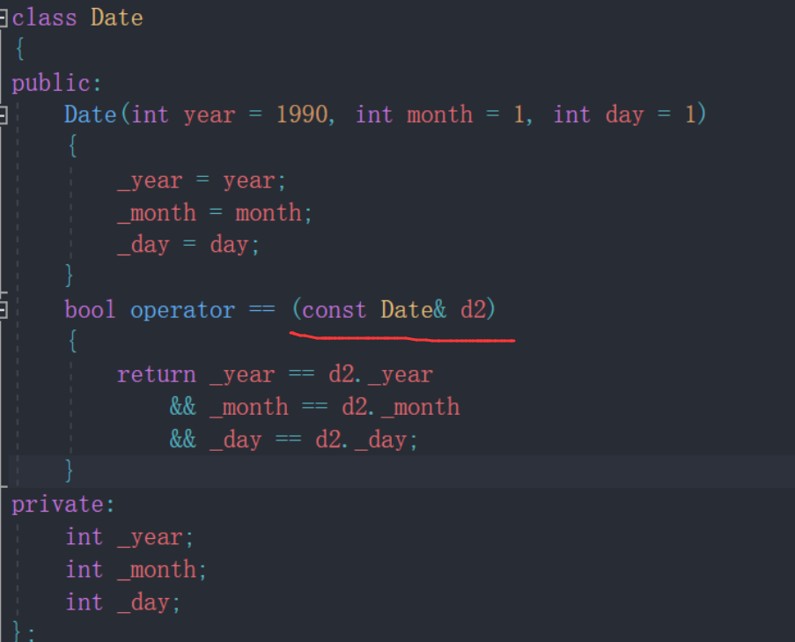The width and height of the screenshot is (795, 642).
Task: Click the bool keyword
Action: click(x=91, y=309)
